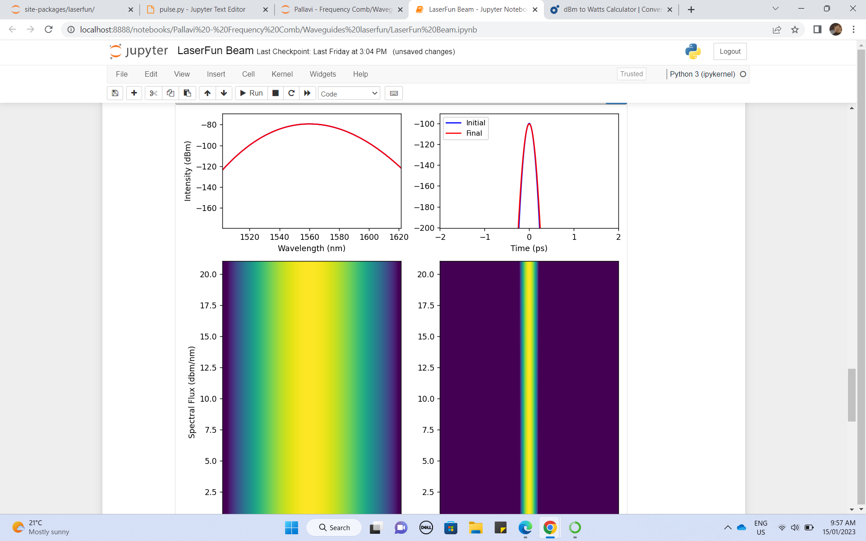
Task: Toggle the Python 3 kernel status indicator
Action: coord(742,74)
